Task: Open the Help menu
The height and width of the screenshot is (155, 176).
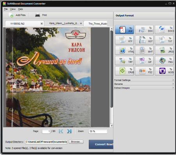Action: [x=20, y=9]
